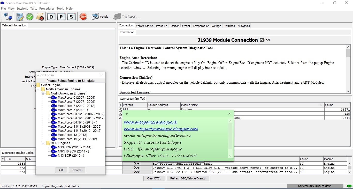Collapse the nested North American Engines folder
Image resolution: width=353 pixels, height=189 pixels.
coord(43,93)
